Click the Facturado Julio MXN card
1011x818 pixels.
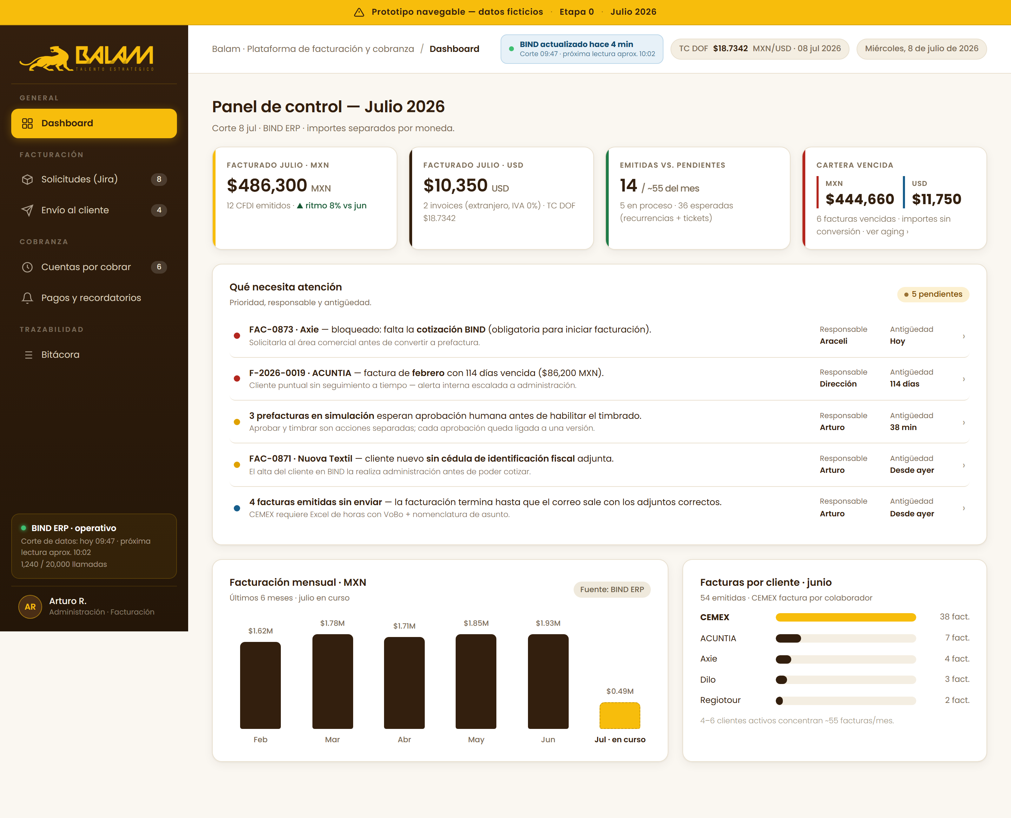(305, 199)
